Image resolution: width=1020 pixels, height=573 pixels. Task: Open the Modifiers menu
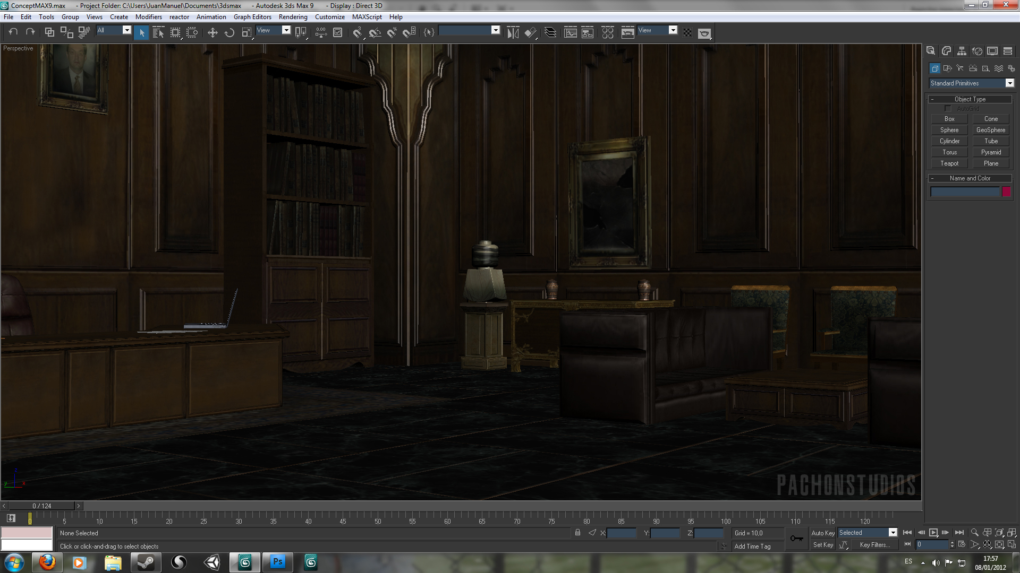pos(148,17)
